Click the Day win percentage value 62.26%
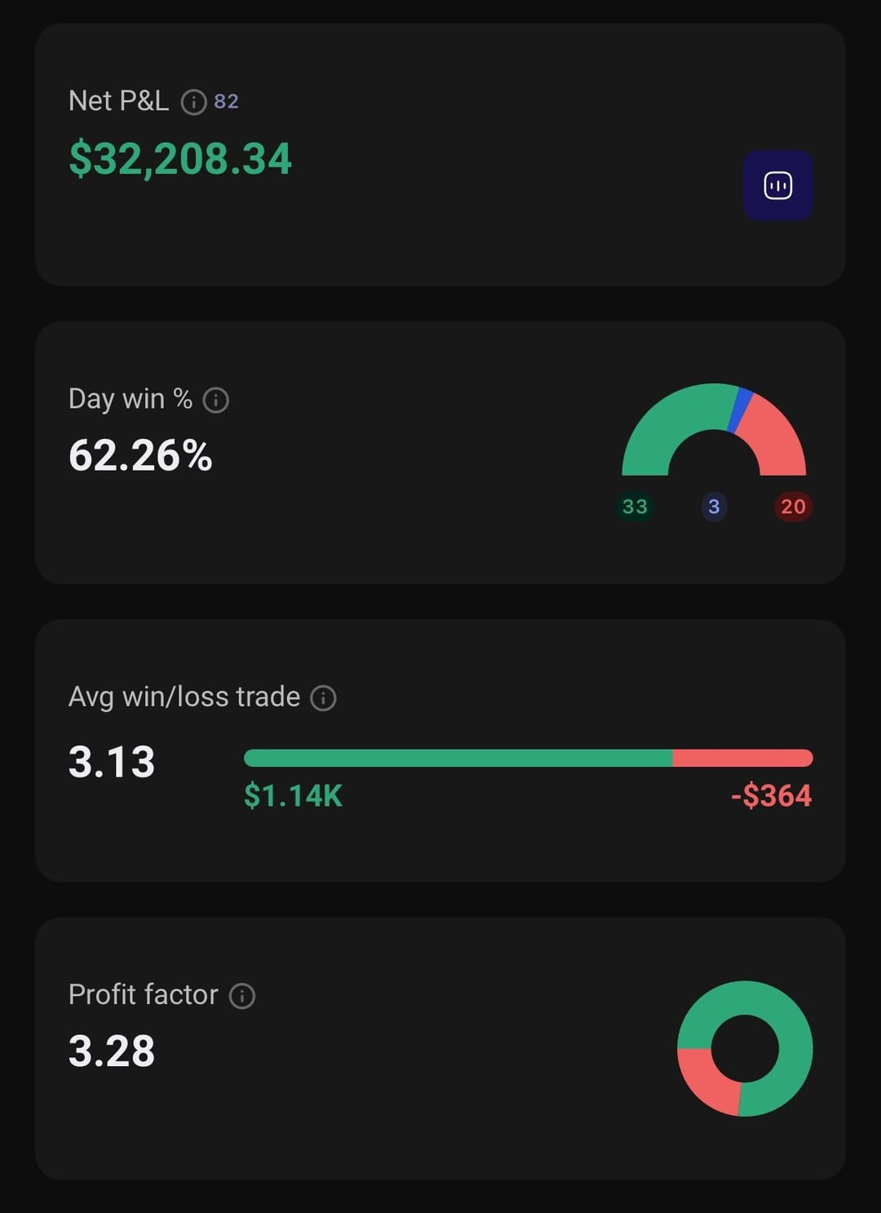The width and height of the screenshot is (881, 1213). (140, 455)
